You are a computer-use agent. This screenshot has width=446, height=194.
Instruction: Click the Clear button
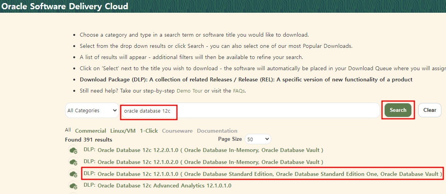pyautogui.click(x=429, y=110)
